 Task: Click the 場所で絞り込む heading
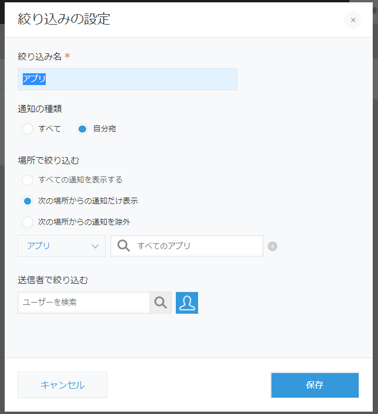point(49,160)
